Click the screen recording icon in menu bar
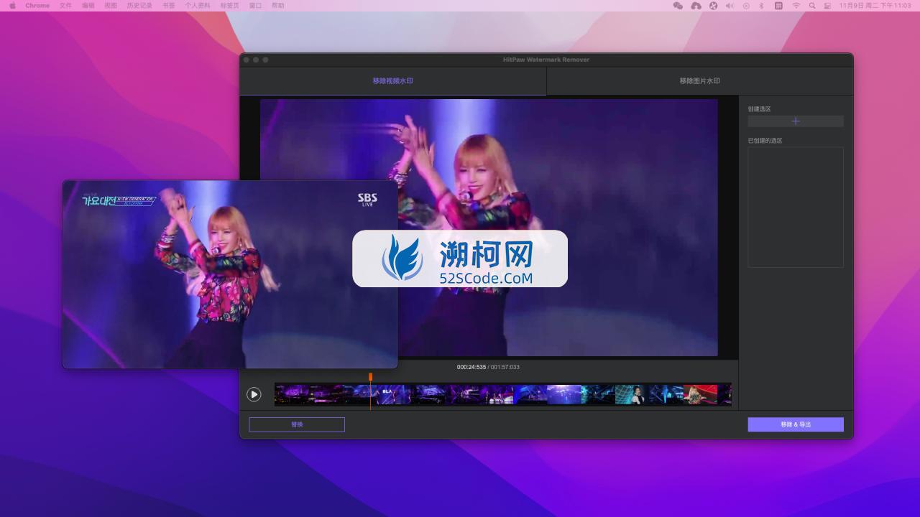Screen dimensions: 920x517 pos(746,5)
